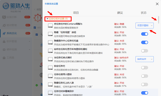Click icon beside 始终在任务栏显示所有图标和通知
Viewport: 161px width, 96px height.
(x=50, y=51)
